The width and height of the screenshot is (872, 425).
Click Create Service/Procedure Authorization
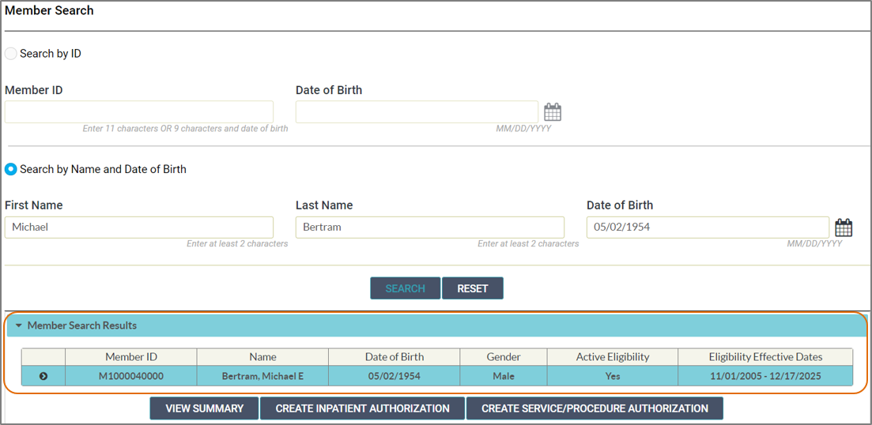tap(595, 408)
